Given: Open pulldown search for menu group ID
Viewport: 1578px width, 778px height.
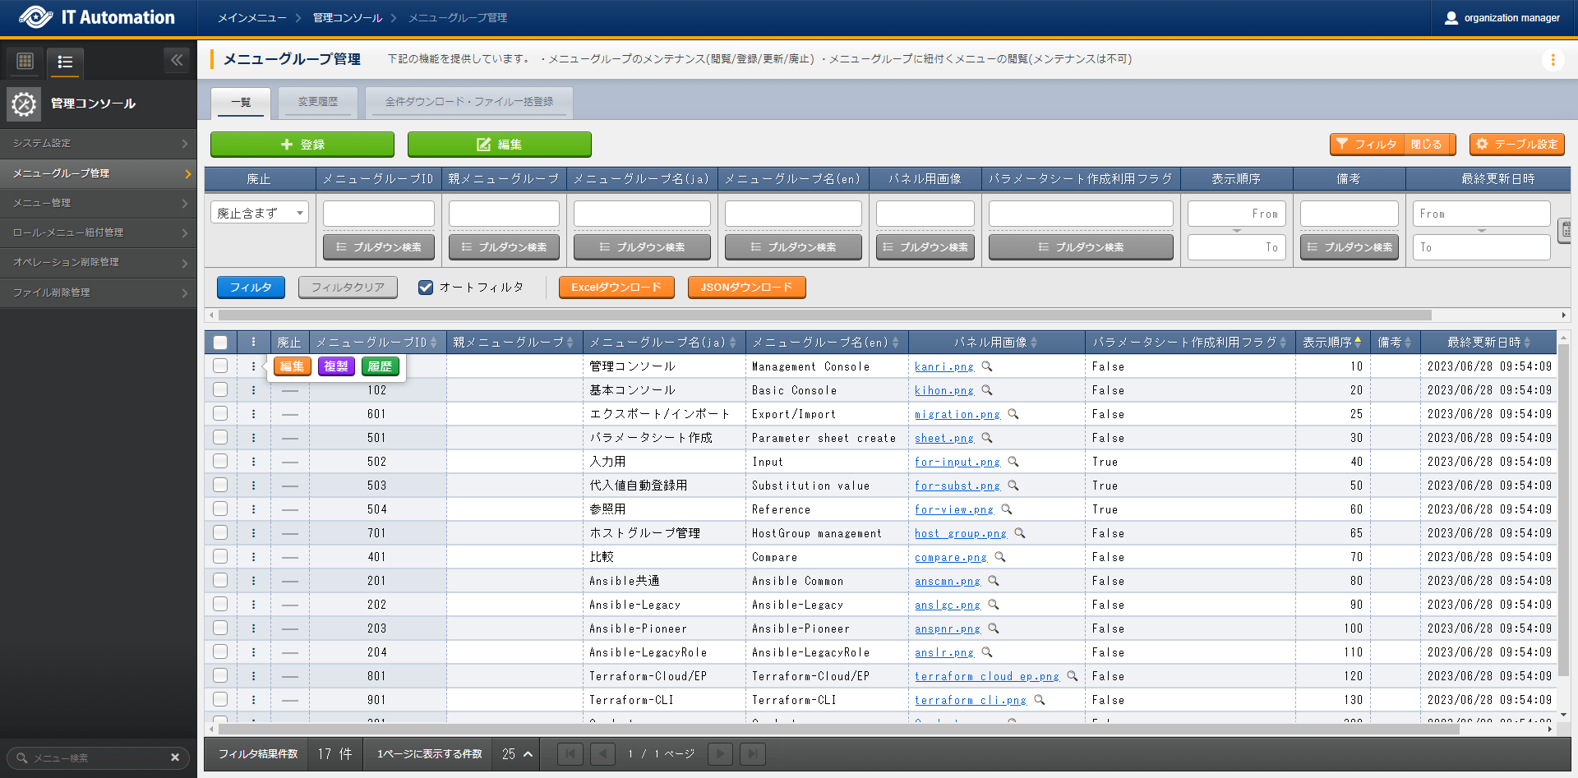Looking at the screenshot, I should [x=379, y=247].
